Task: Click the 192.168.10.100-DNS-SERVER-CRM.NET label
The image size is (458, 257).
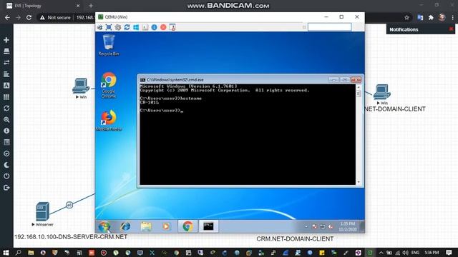Action: click(x=71, y=237)
